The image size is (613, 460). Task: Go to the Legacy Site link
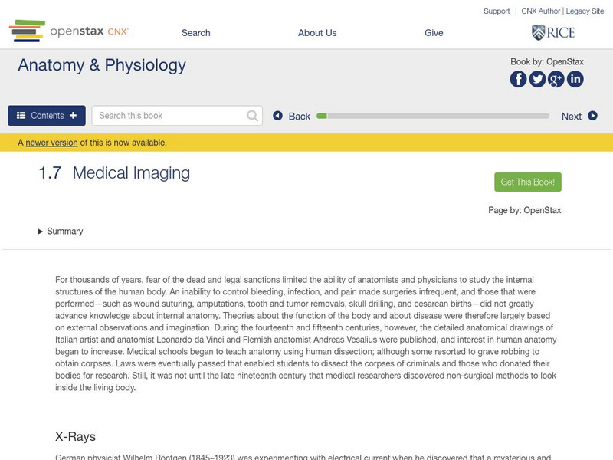pyautogui.click(x=585, y=11)
